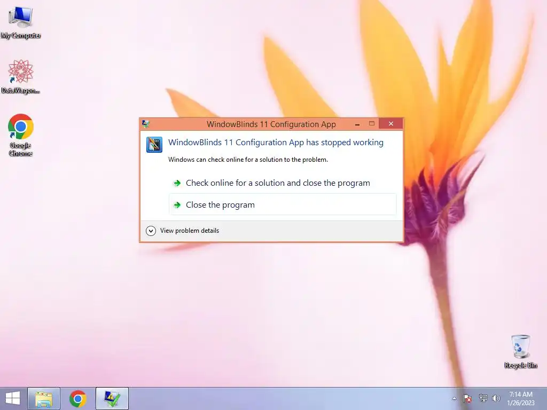Expand View problem details
This screenshot has width=547, height=410.
point(183,231)
